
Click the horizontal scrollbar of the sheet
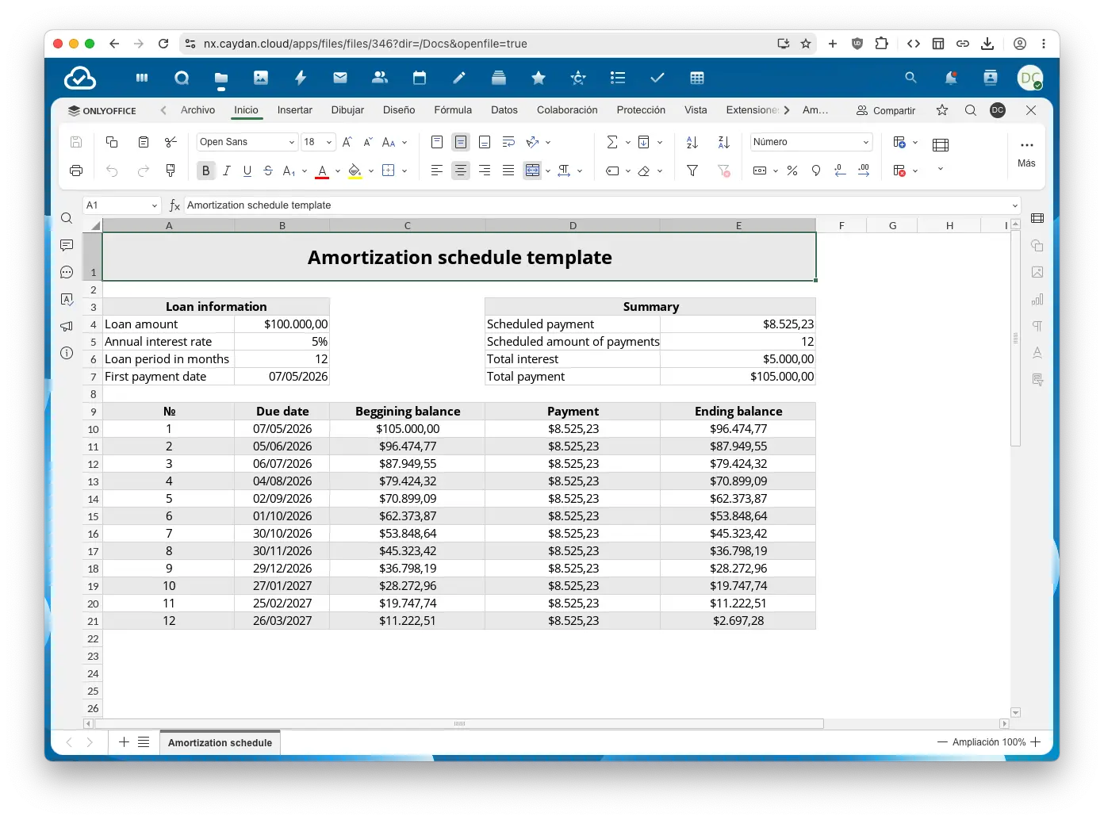(x=459, y=723)
